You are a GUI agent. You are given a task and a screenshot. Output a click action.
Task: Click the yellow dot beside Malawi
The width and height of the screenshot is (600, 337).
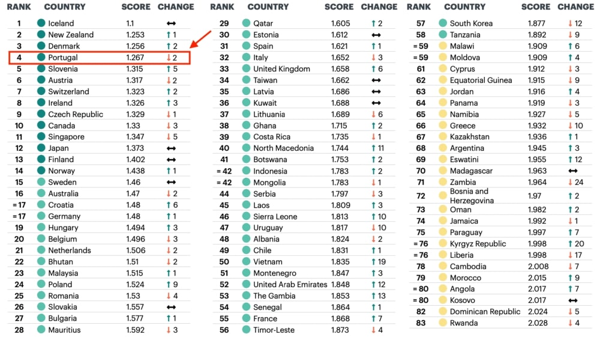point(443,46)
